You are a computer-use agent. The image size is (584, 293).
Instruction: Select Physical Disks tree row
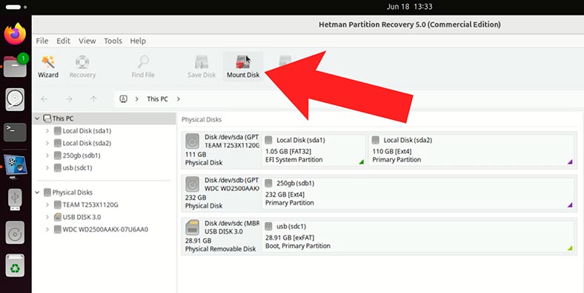[x=104, y=192]
